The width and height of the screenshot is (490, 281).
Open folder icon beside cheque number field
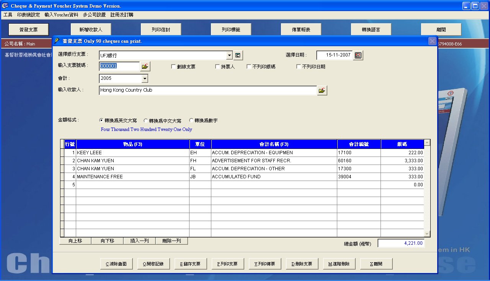pos(145,66)
